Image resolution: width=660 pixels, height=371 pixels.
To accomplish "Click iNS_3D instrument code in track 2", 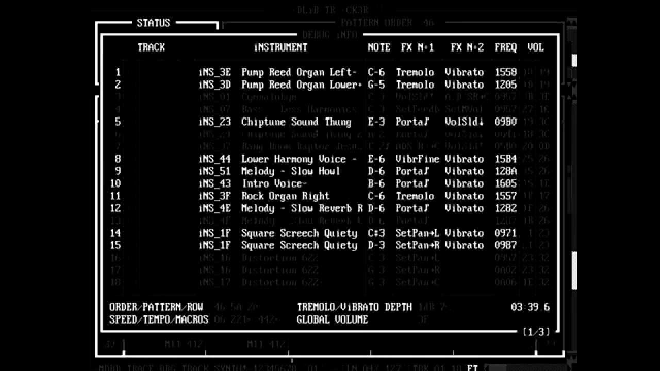I will 215,85.
